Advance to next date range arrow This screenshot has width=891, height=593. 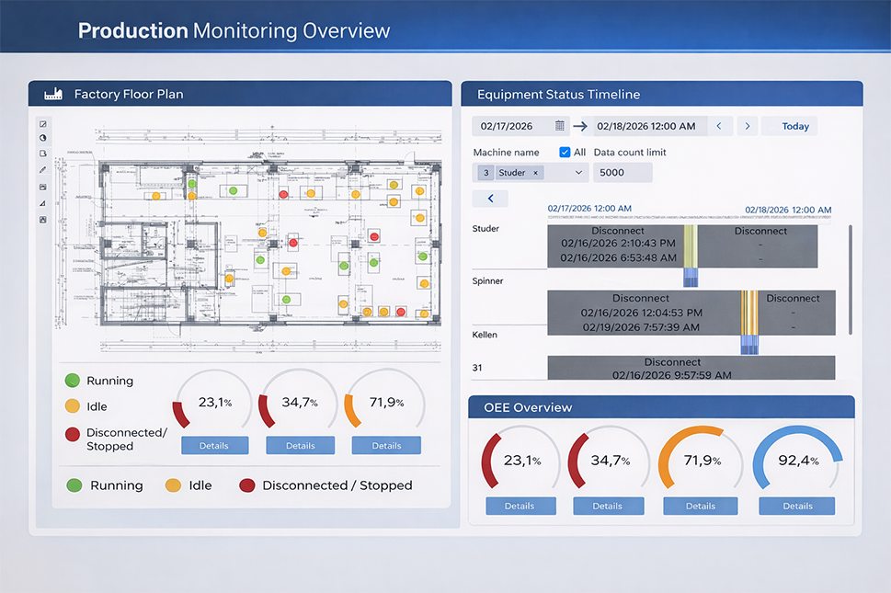(x=748, y=126)
